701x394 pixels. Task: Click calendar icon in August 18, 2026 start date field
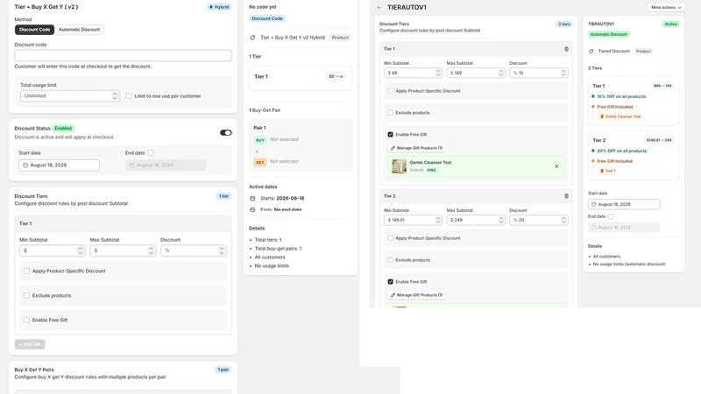pos(25,165)
